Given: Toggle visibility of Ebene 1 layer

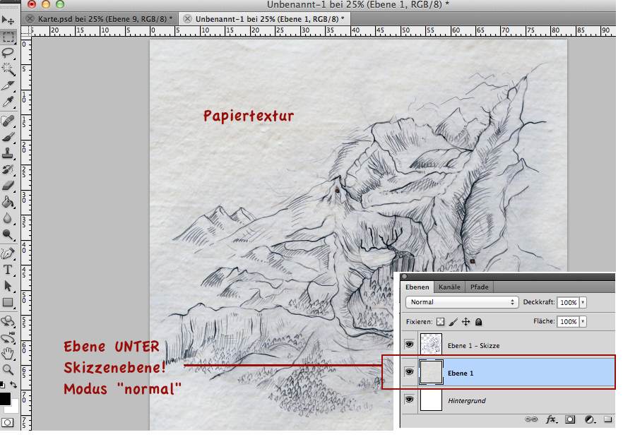Looking at the screenshot, I should click(x=409, y=373).
